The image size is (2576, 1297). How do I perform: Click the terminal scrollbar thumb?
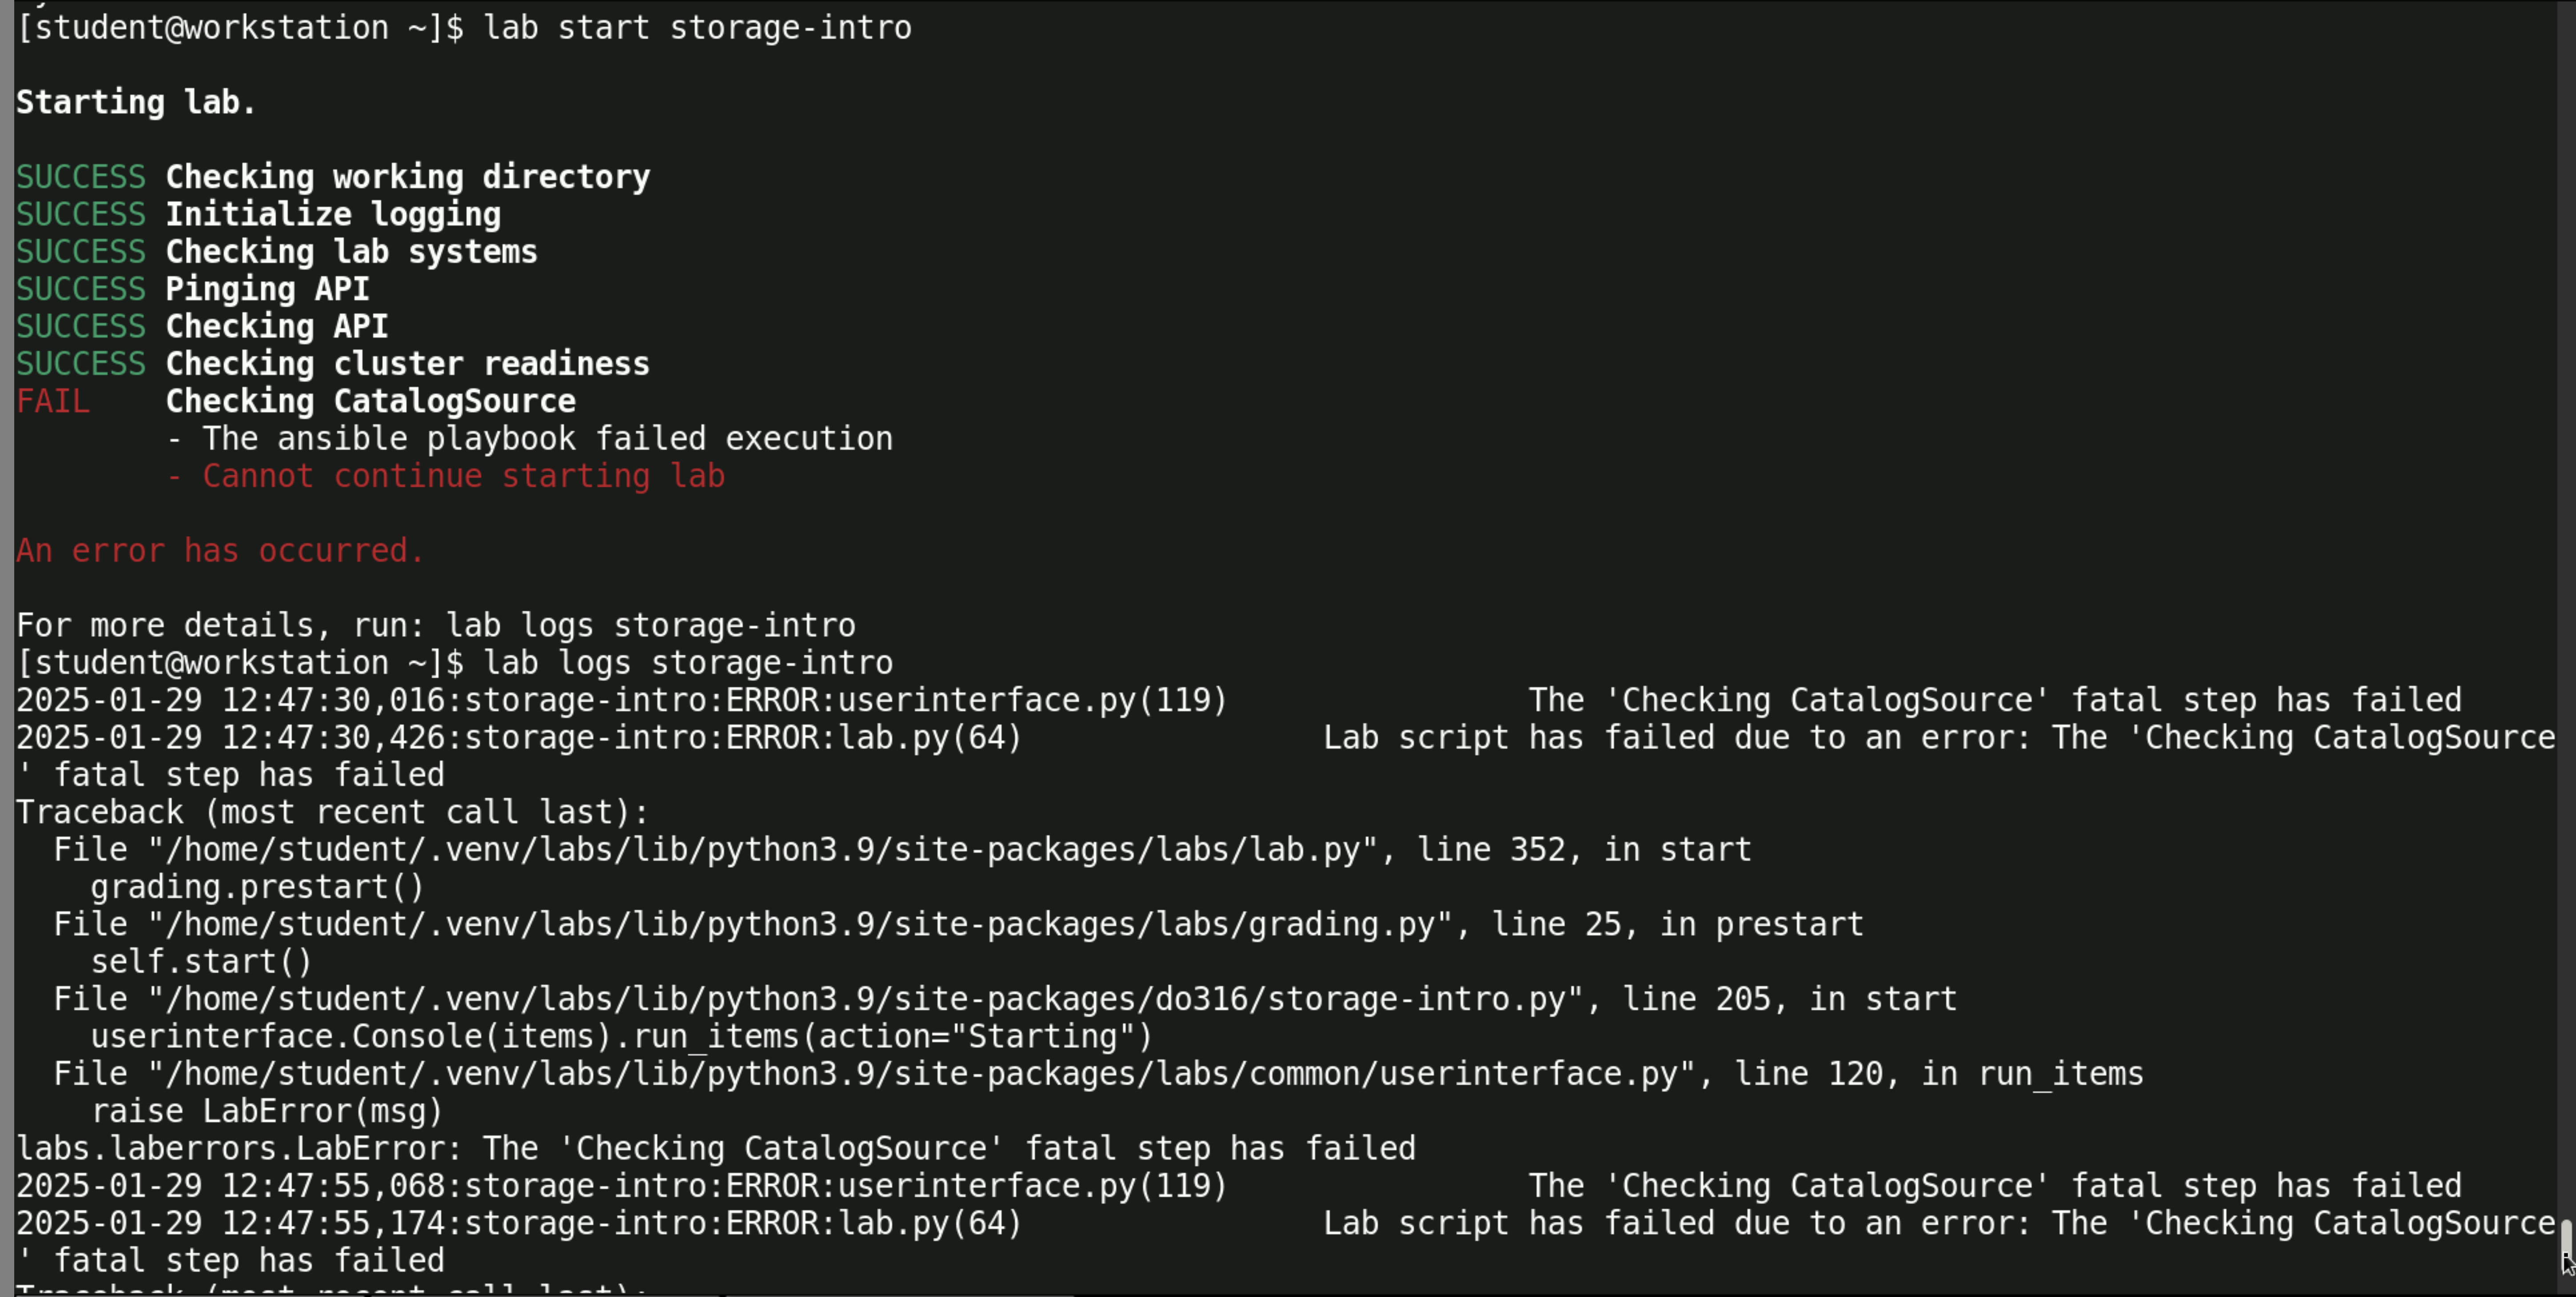coord(2565,1244)
